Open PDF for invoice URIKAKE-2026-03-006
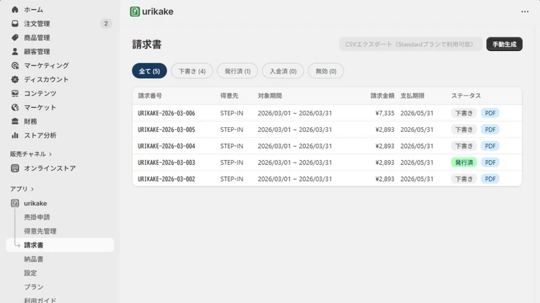This screenshot has height=303, width=540. [490, 113]
